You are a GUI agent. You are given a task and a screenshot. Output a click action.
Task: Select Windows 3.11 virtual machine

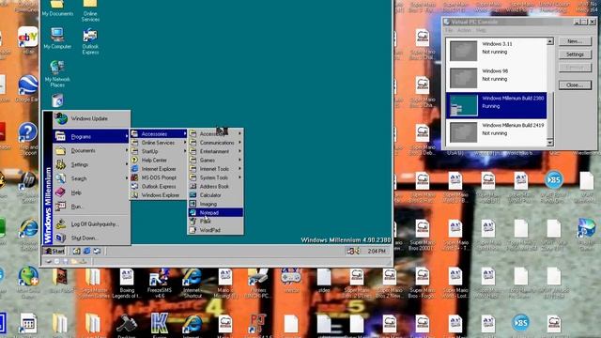(x=497, y=51)
